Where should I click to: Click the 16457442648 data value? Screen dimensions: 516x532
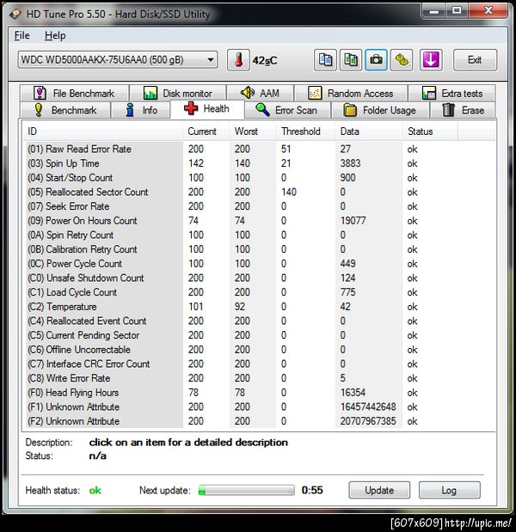[x=368, y=407]
